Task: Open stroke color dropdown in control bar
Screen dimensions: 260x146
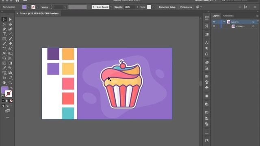Action: (37, 7)
